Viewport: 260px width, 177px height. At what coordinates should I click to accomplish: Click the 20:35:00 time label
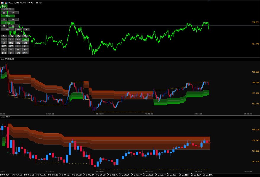point(198,114)
